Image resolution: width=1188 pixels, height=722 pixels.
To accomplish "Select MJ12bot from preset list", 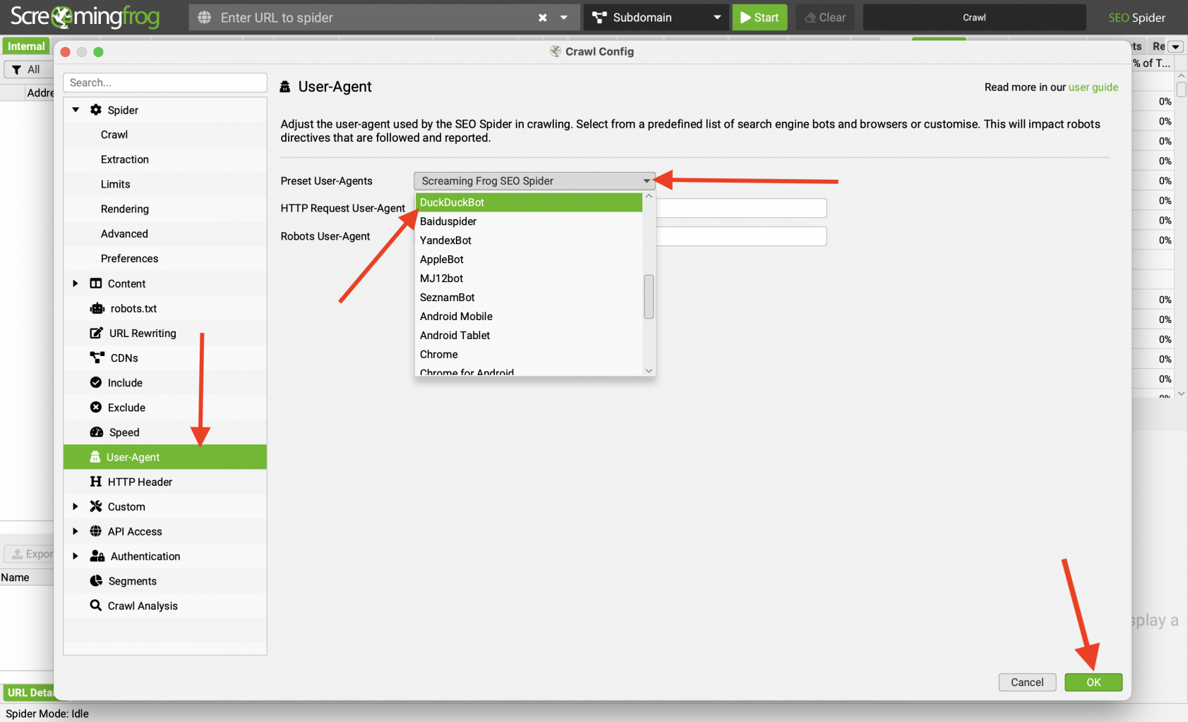I will (x=529, y=279).
